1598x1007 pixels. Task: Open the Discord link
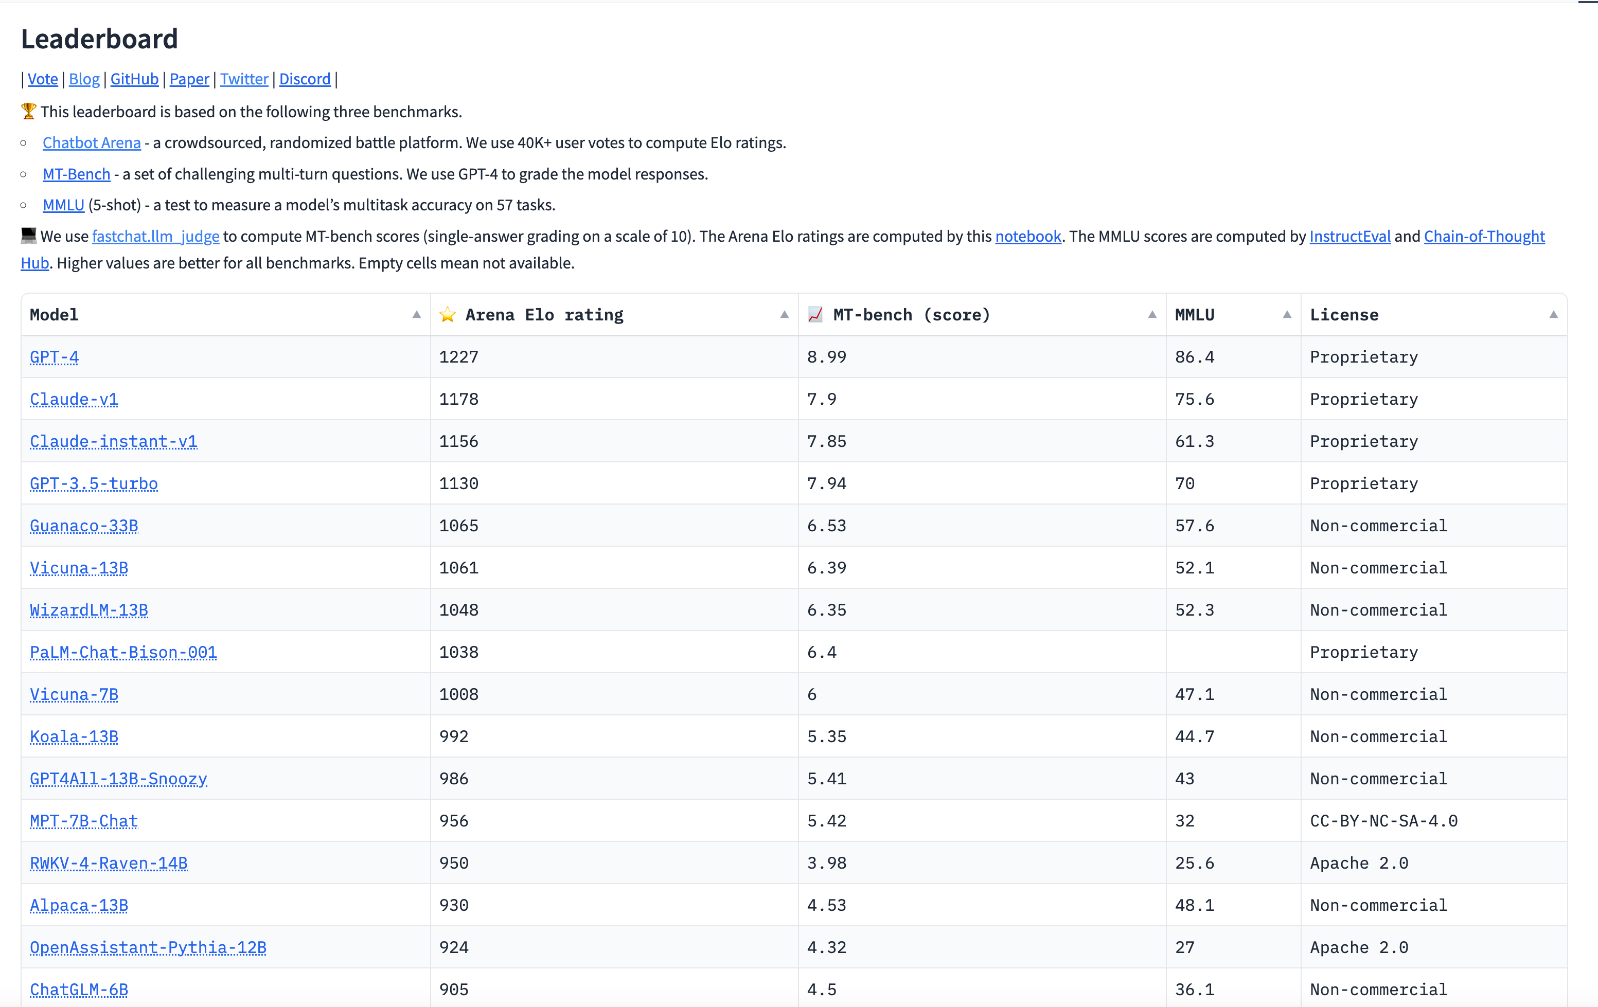click(x=305, y=79)
